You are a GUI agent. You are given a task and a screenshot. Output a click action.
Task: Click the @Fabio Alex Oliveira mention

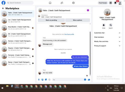[80, 66]
